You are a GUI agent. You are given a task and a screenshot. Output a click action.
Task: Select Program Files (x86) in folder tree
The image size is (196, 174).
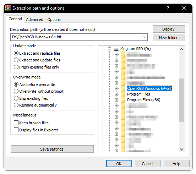143,100
